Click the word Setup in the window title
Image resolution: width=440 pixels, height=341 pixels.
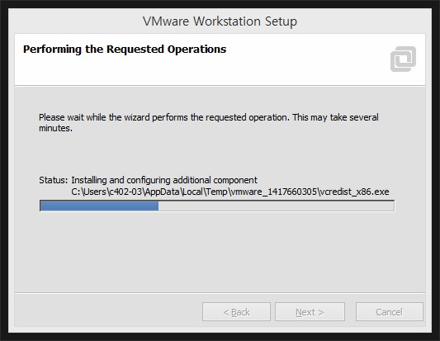coord(281,21)
